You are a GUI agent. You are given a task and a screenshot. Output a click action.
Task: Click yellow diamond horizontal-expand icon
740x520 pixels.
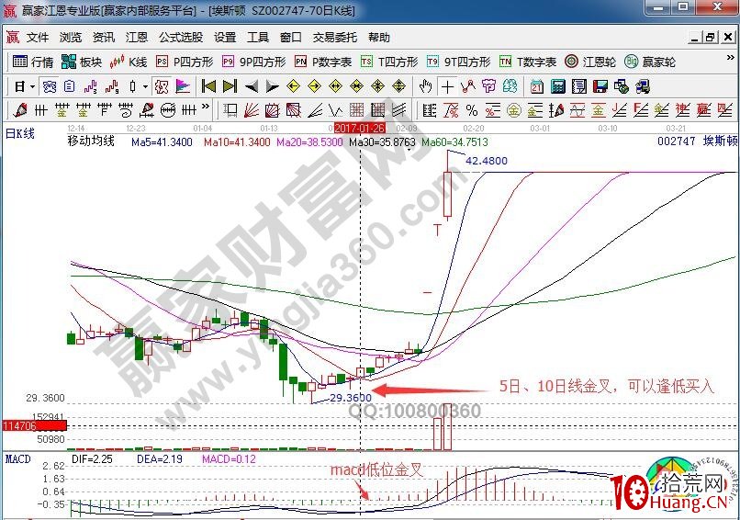tap(335, 86)
